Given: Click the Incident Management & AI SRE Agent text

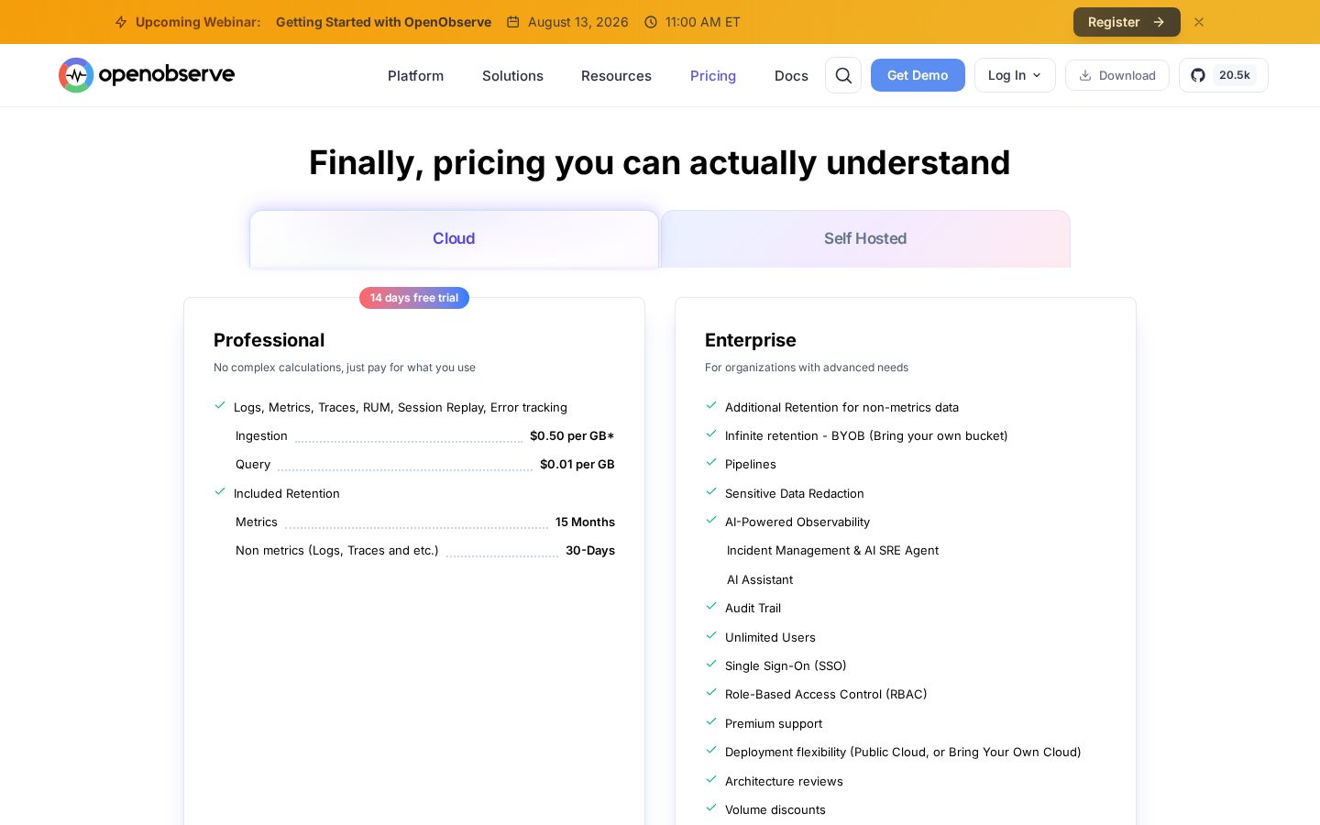Looking at the screenshot, I should 832,551.
